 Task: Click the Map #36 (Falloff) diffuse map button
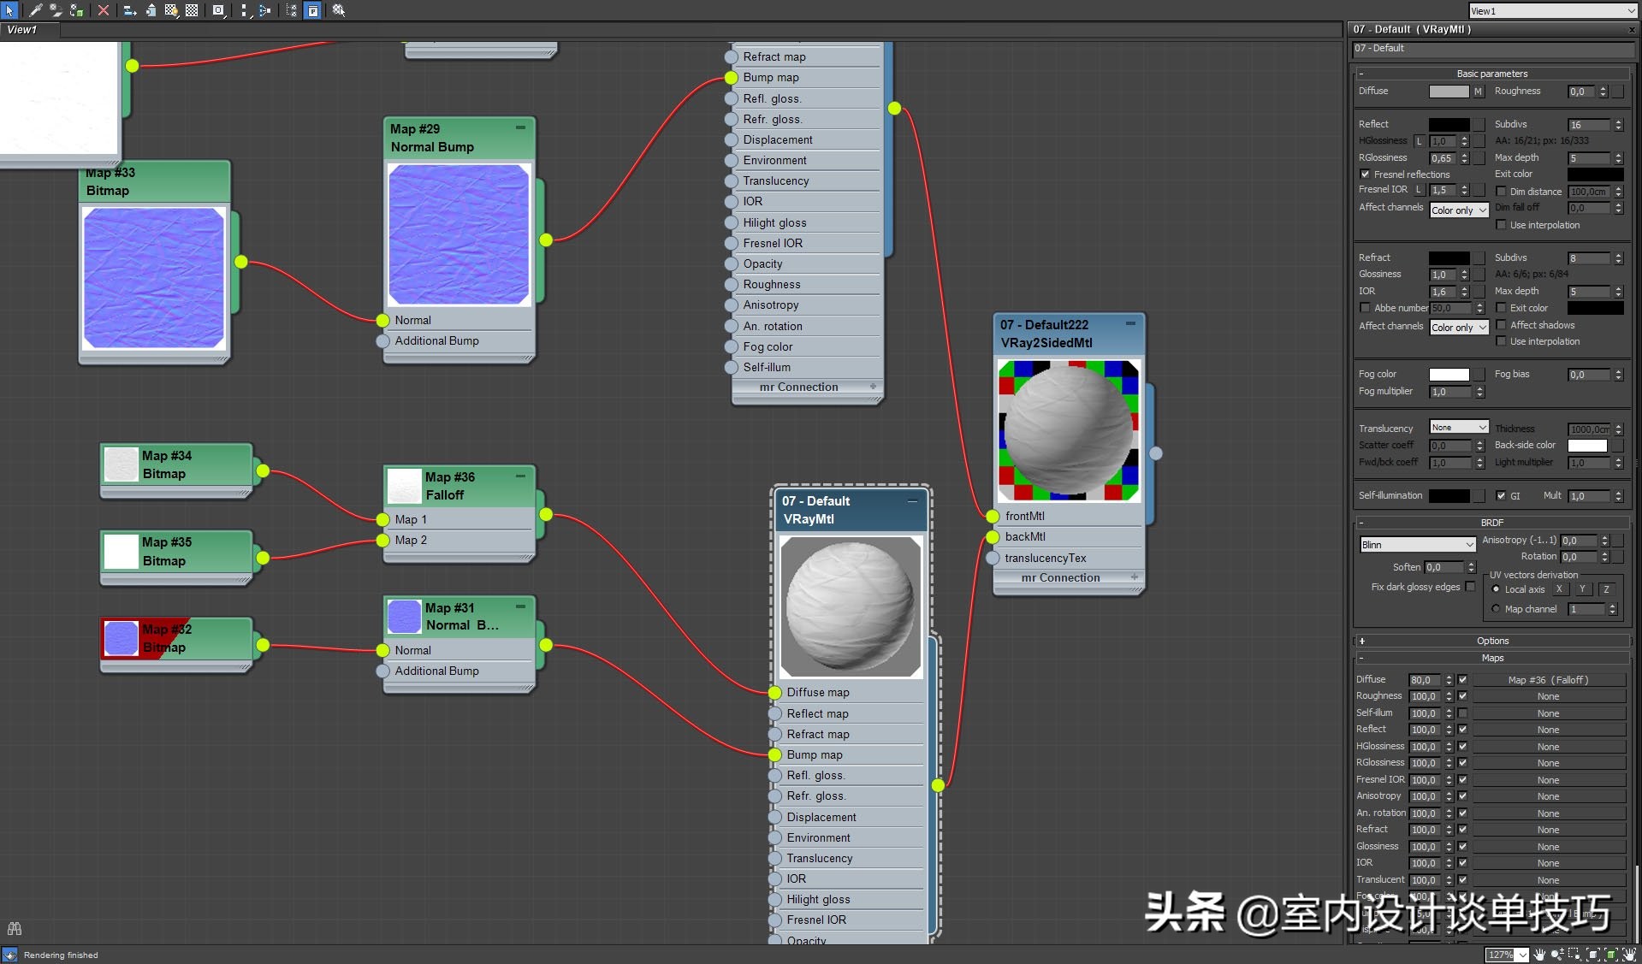coord(1547,680)
